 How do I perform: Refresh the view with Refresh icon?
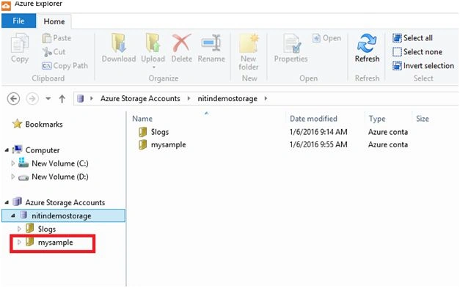click(x=367, y=43)
